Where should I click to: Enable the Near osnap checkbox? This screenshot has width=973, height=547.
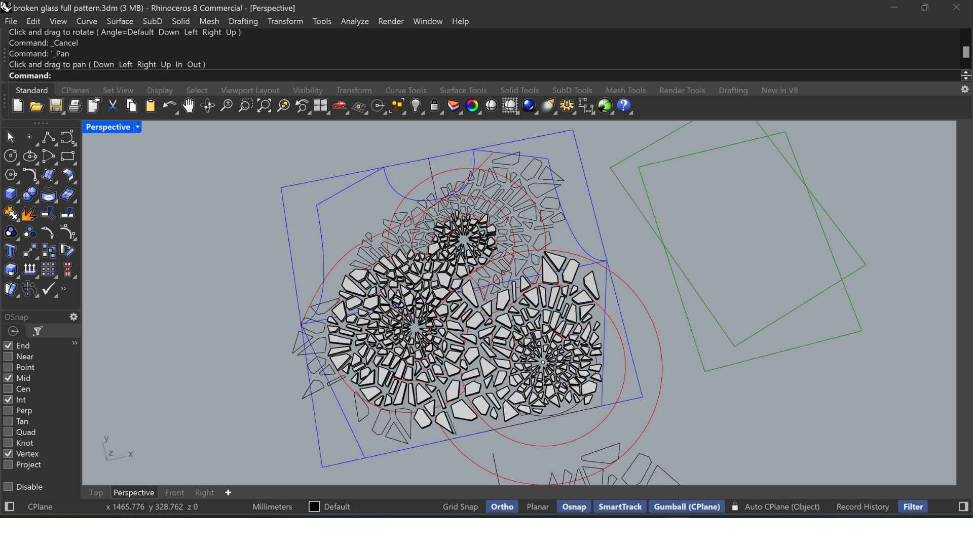coord(8,357)
